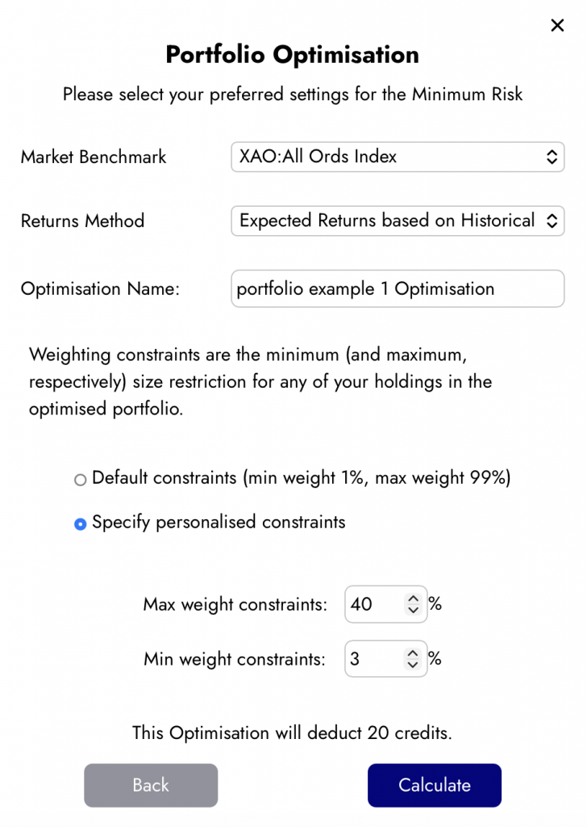Click the Market Benchmark chevron icon
Screen dimensions: 587x827
point(553,157)
